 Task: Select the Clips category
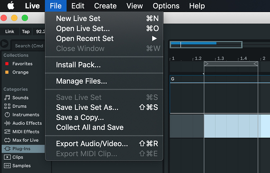coord(18,157)
